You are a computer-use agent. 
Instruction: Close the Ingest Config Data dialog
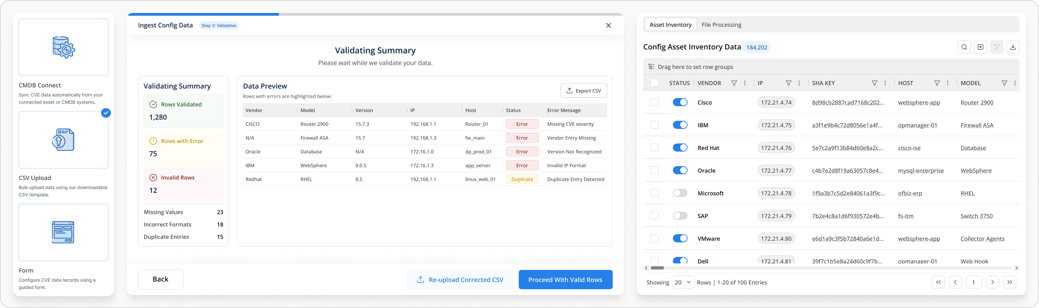click(x=608, y=26)
